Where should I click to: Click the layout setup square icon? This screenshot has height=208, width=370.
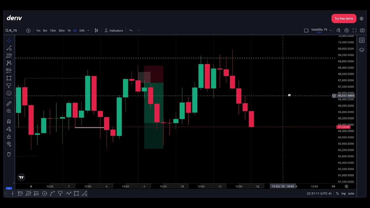(306, 31)
